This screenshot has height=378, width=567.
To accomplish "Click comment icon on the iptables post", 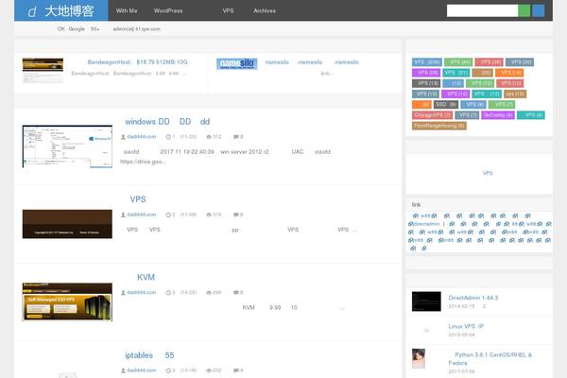I will 235,370.
